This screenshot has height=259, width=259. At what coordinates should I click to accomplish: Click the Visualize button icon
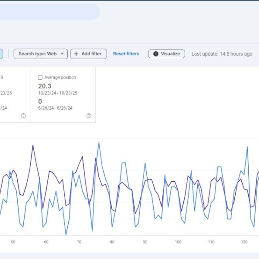click(x=156, y=54)
